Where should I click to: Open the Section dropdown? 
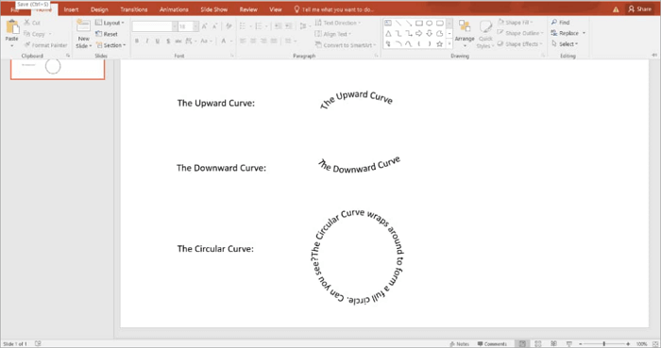pyautogui.click(x=110, y=45)
